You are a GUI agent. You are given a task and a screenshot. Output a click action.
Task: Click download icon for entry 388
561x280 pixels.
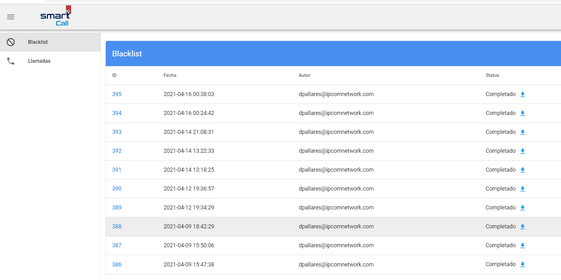(x=522, y=227)
